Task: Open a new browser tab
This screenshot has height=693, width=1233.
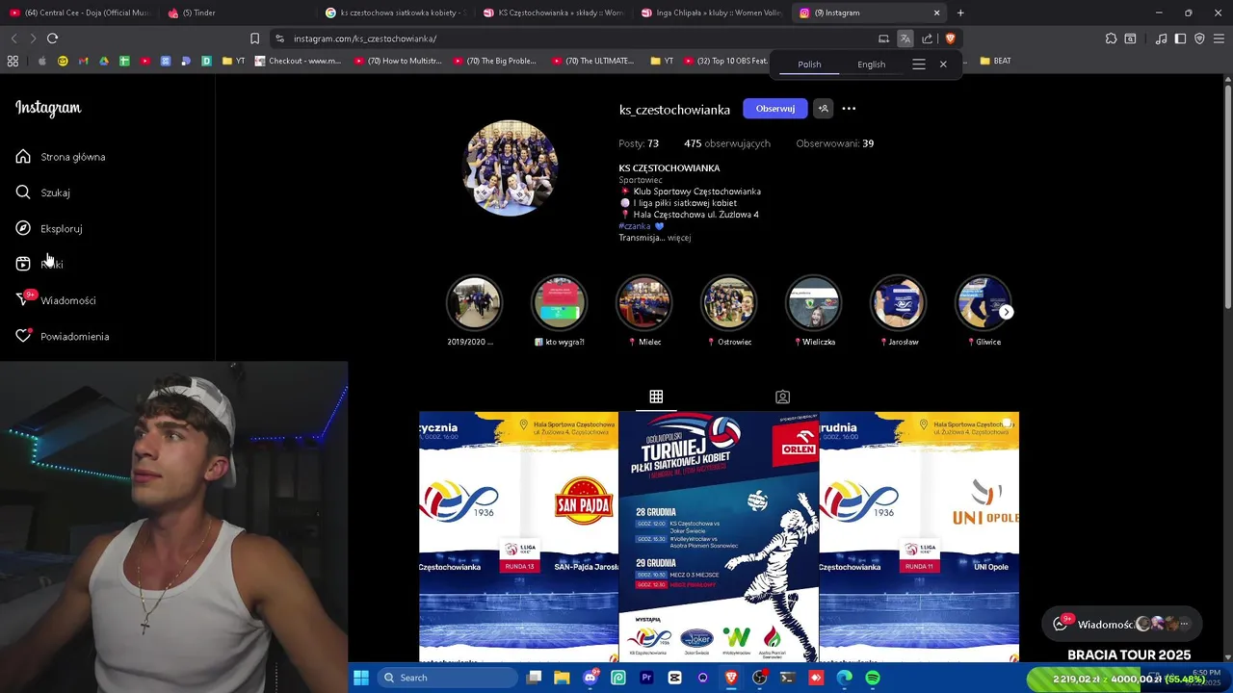Action: (960, 13)
